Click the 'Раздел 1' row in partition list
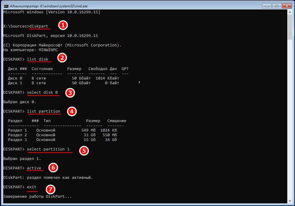Viewport: 295px width, 206px height. (x=63, y=130)
